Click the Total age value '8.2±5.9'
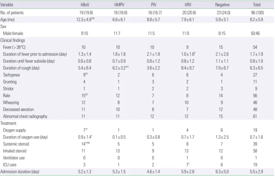This screenshot has height=176, width=275. click(257, 20)
